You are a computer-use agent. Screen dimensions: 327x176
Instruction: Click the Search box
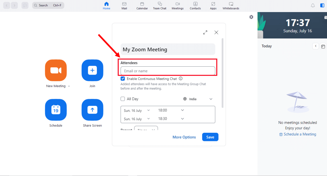click(x=48, y=5)
